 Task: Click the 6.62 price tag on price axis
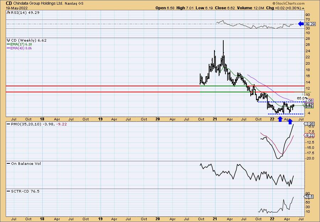(309, 105)
